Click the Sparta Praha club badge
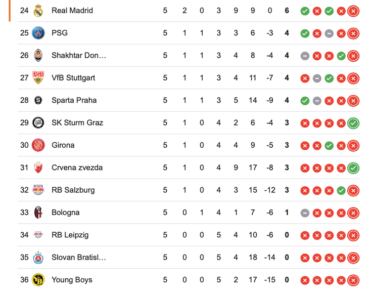This screenshot has height=295, width=374. (x=38, y=100)
